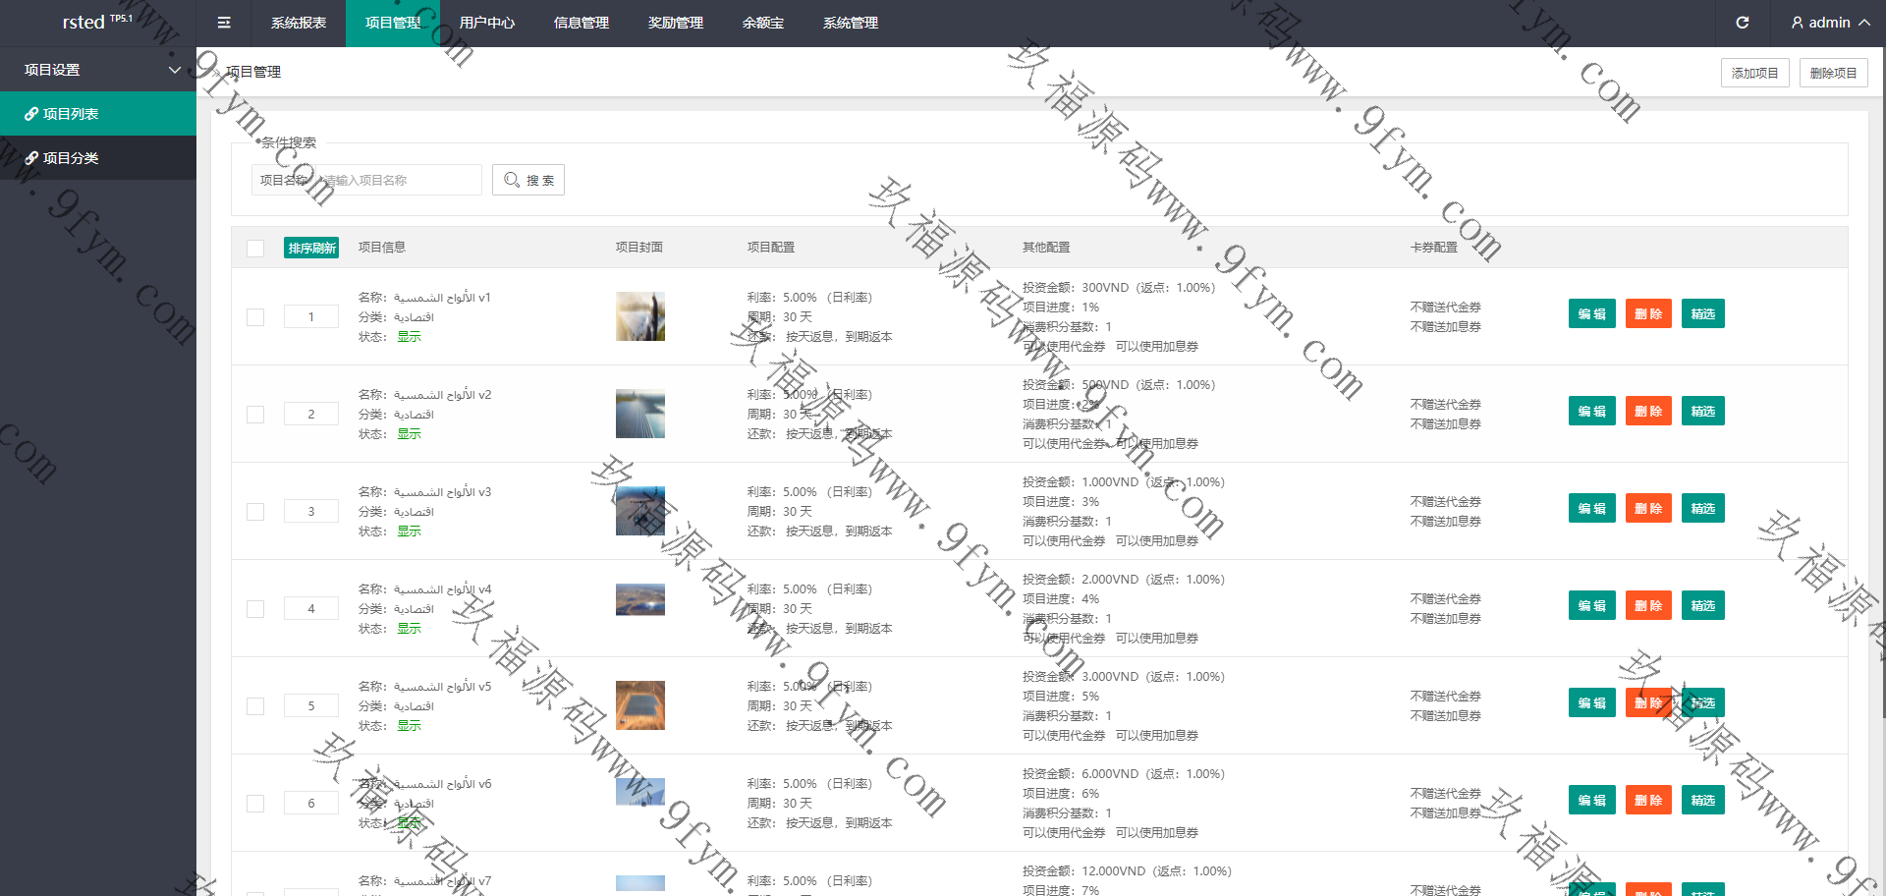Click the green 排序刷新 button
The height and width of the screenshot is (896, 1886).
311,248
